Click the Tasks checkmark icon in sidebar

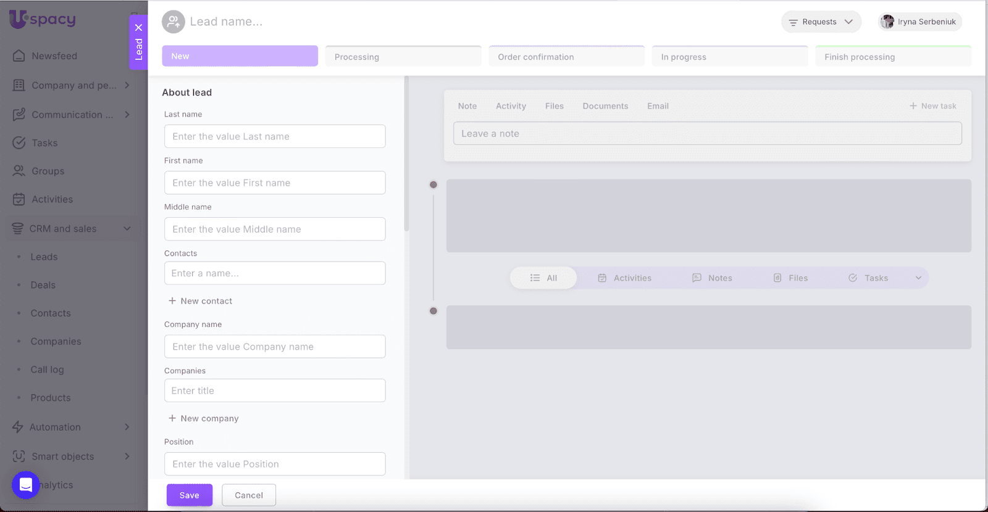pyautogui.click(x=19, y=143)
